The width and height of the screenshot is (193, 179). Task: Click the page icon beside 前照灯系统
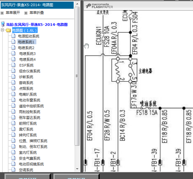(14, 123)
